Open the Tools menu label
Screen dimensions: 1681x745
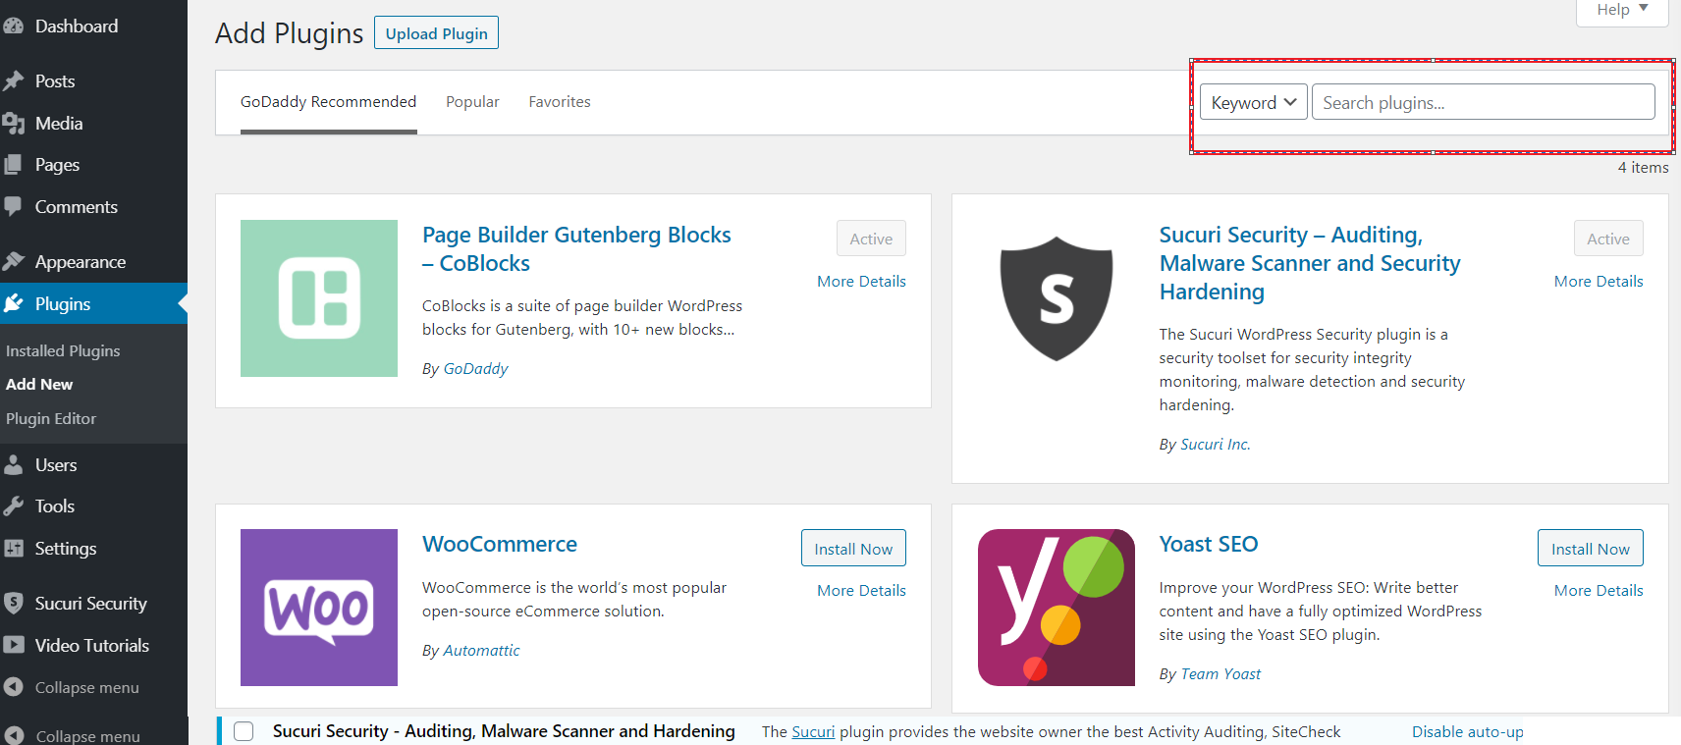click(55, 506)
